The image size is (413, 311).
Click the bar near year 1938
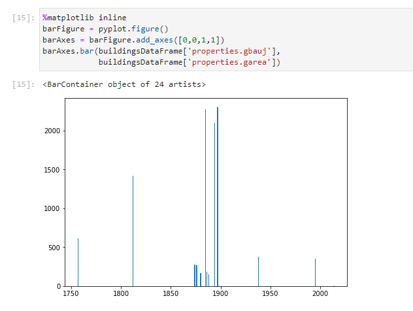click(258, 272)
